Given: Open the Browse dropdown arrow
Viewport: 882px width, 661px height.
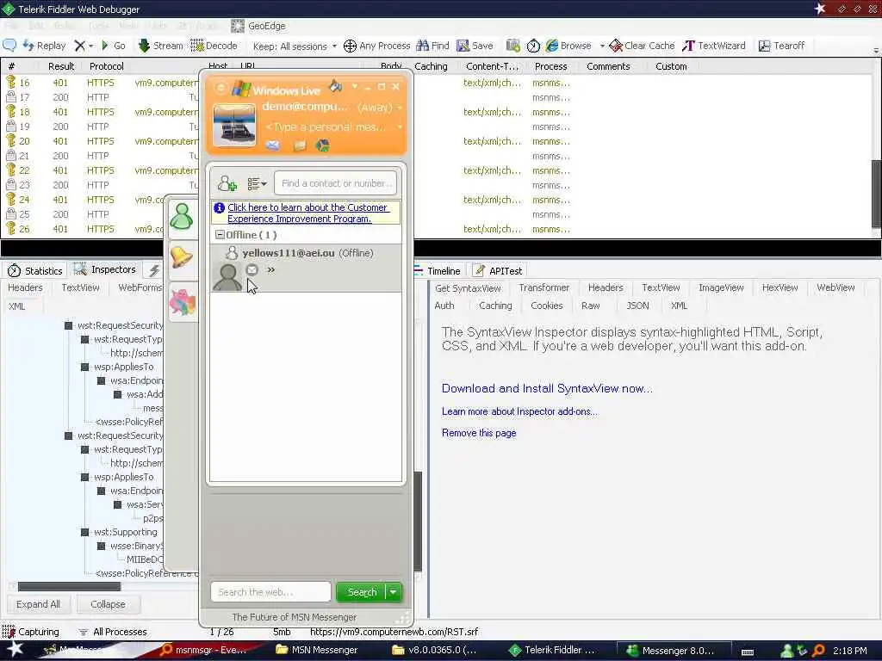Looking at the screenshot, I should 602,46.
